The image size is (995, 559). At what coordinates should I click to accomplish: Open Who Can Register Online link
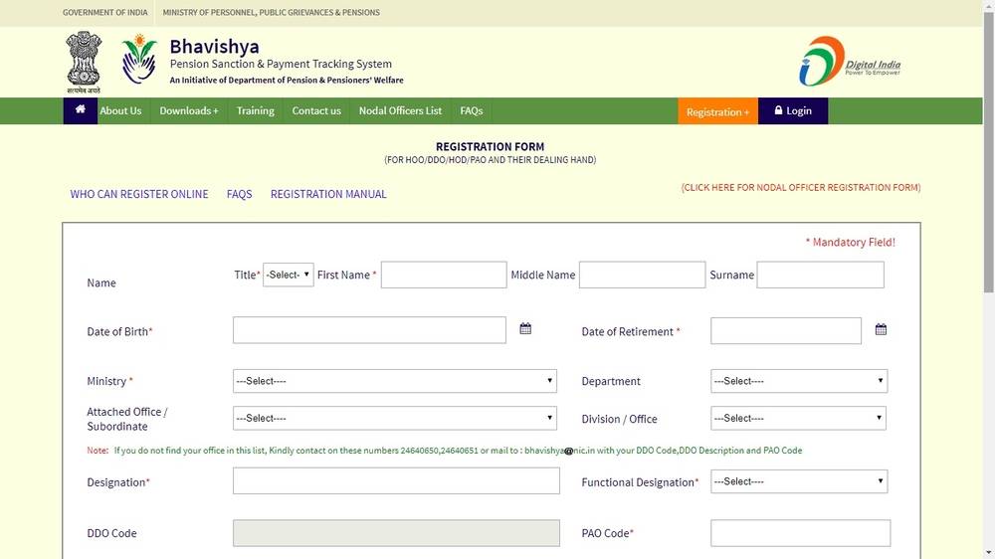coord(139,194)
